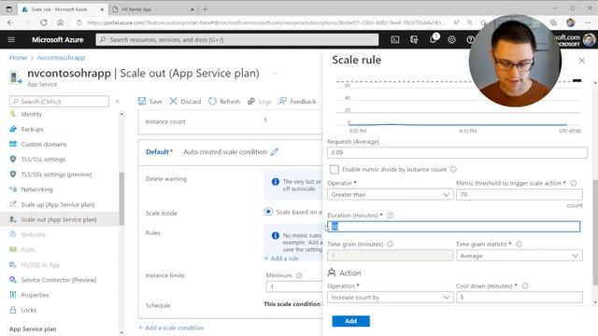Open the Operator dropdown (Greater than)

(x=391, y=194)
